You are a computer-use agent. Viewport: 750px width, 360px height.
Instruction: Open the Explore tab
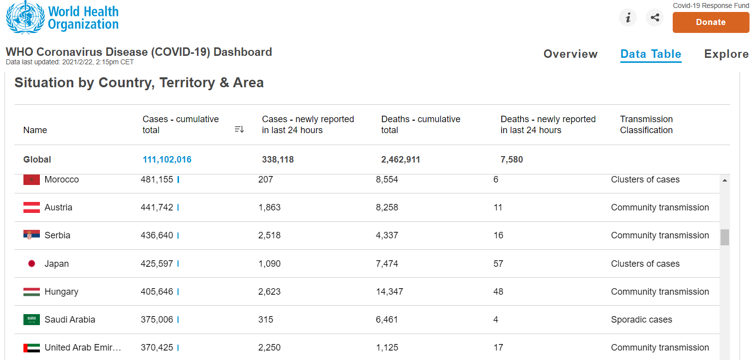pyautogui.click(x=726, y=54)
